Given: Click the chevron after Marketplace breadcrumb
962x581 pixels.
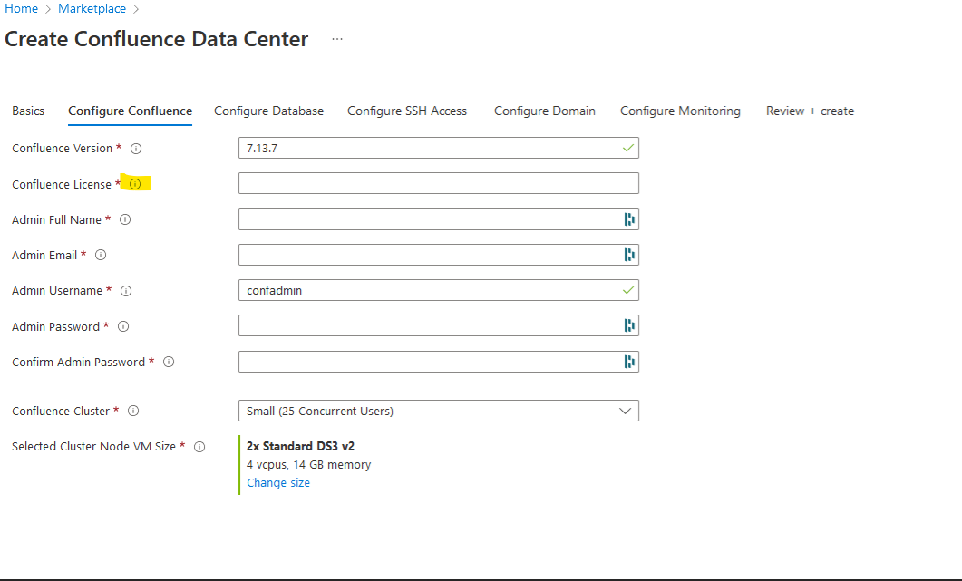Looking at the screenshot, I should 137,8.
